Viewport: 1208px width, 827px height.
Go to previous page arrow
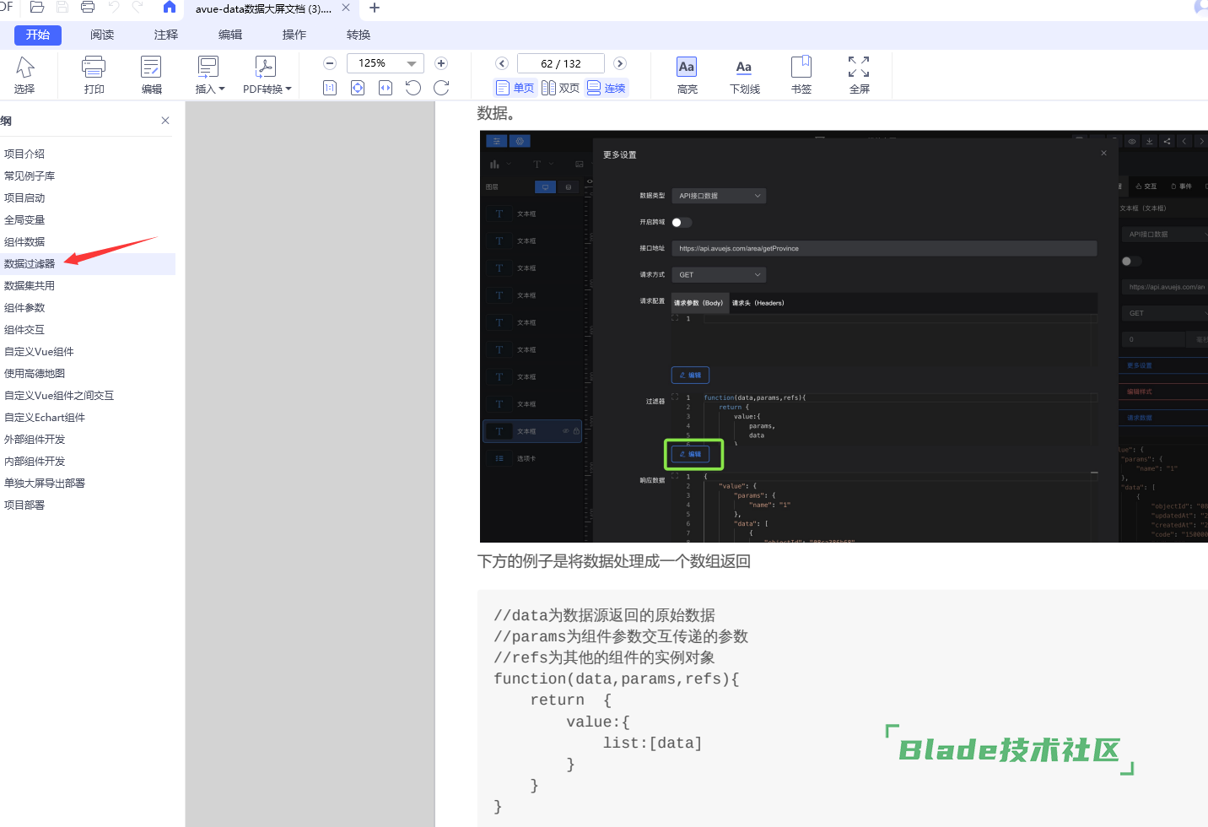coord(502,63)
